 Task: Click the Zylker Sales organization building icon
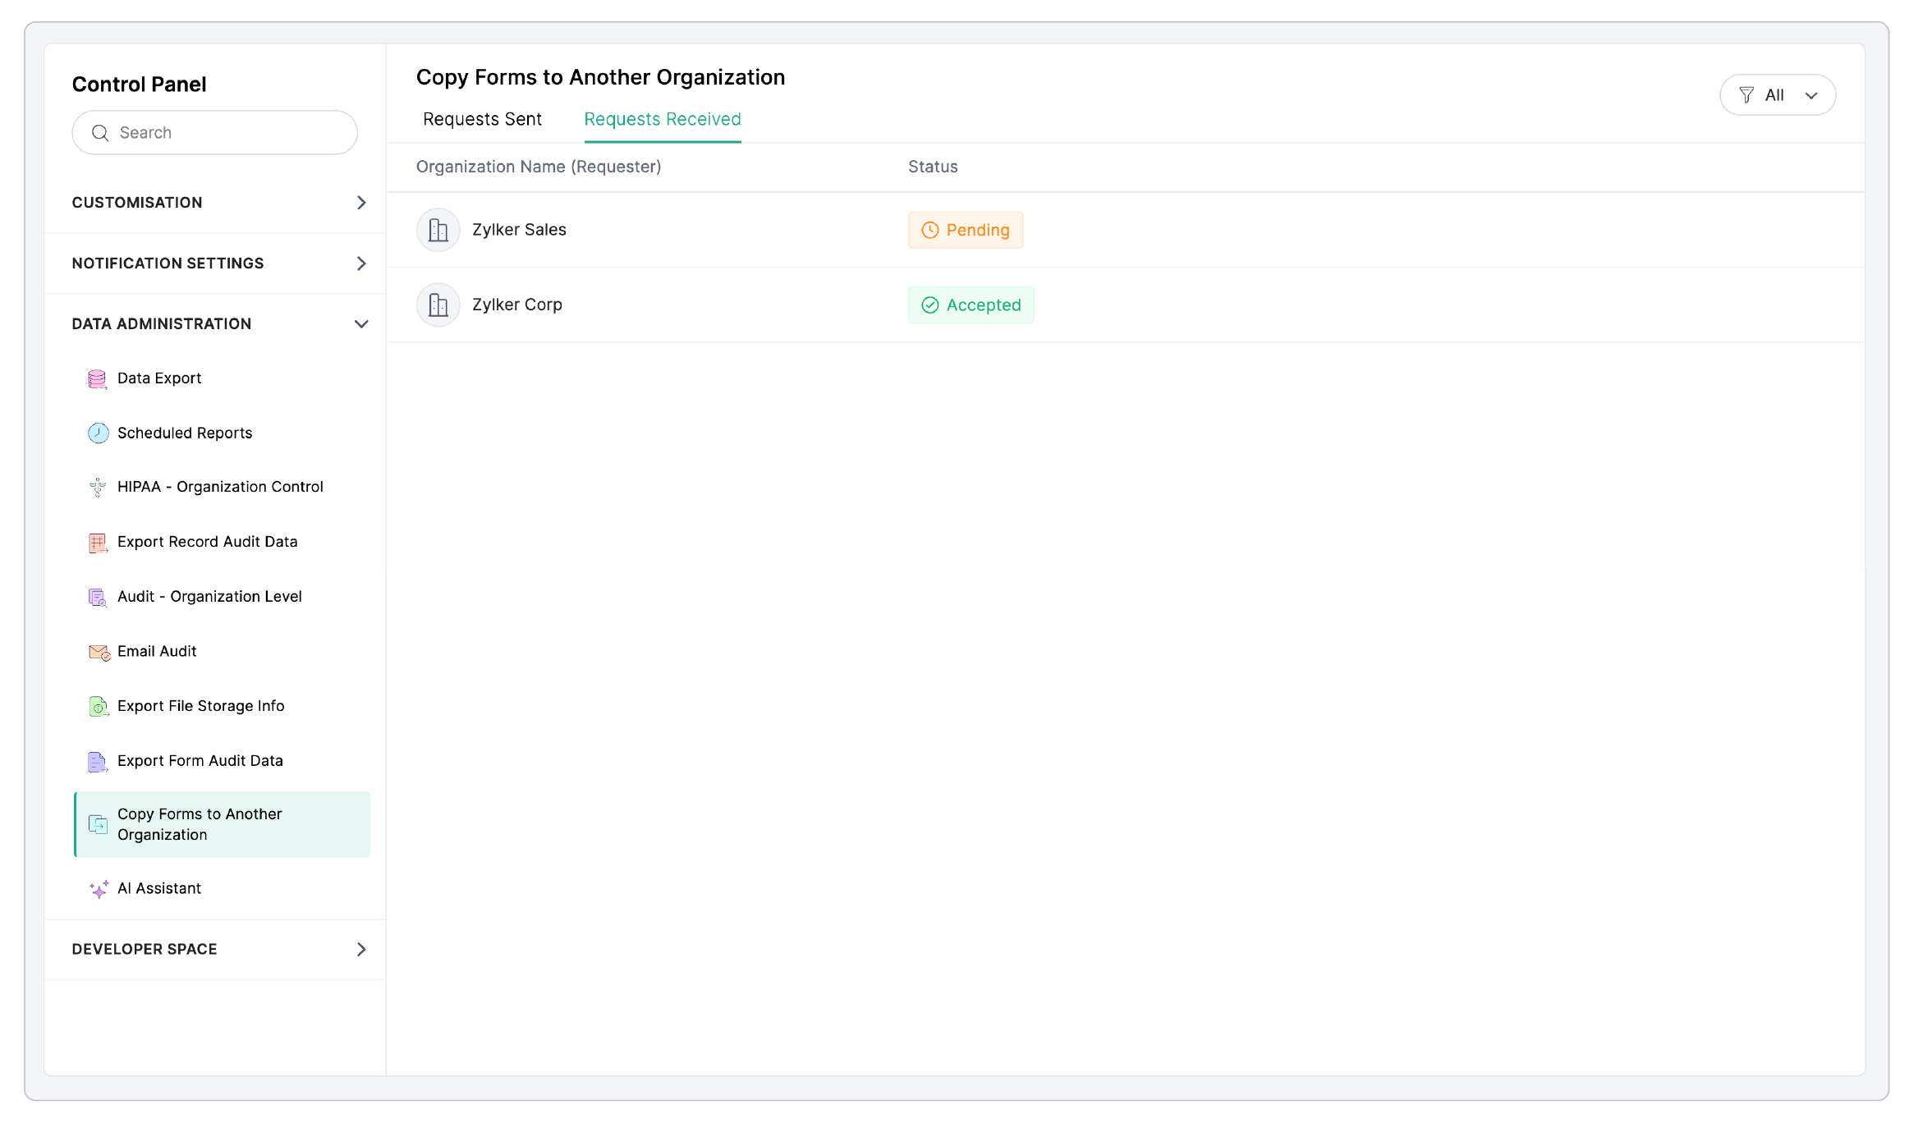tap(438, 230)
